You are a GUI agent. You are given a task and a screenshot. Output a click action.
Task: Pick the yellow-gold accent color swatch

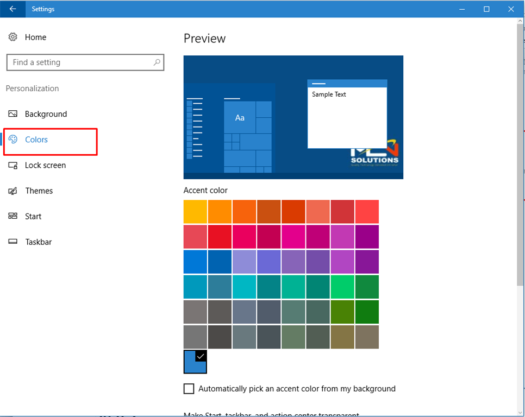coord(195,212)
